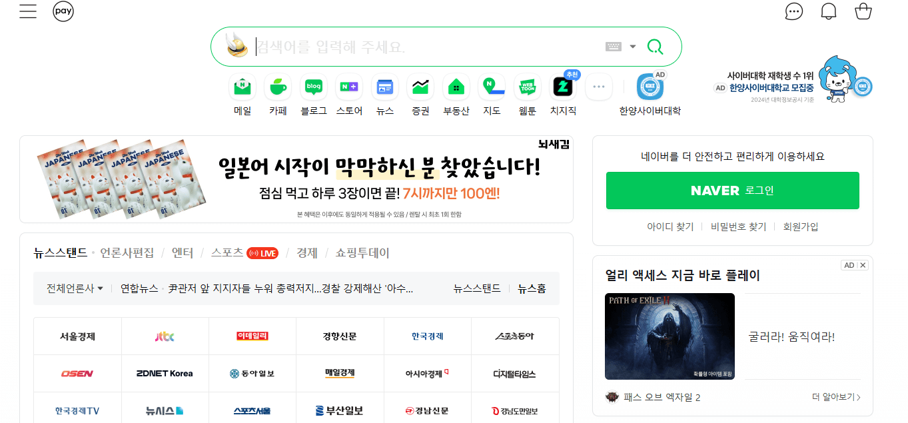Open the 카페 shortcut icon
Viewport: 908px width, 423px height.
click(x=278, y=87)
